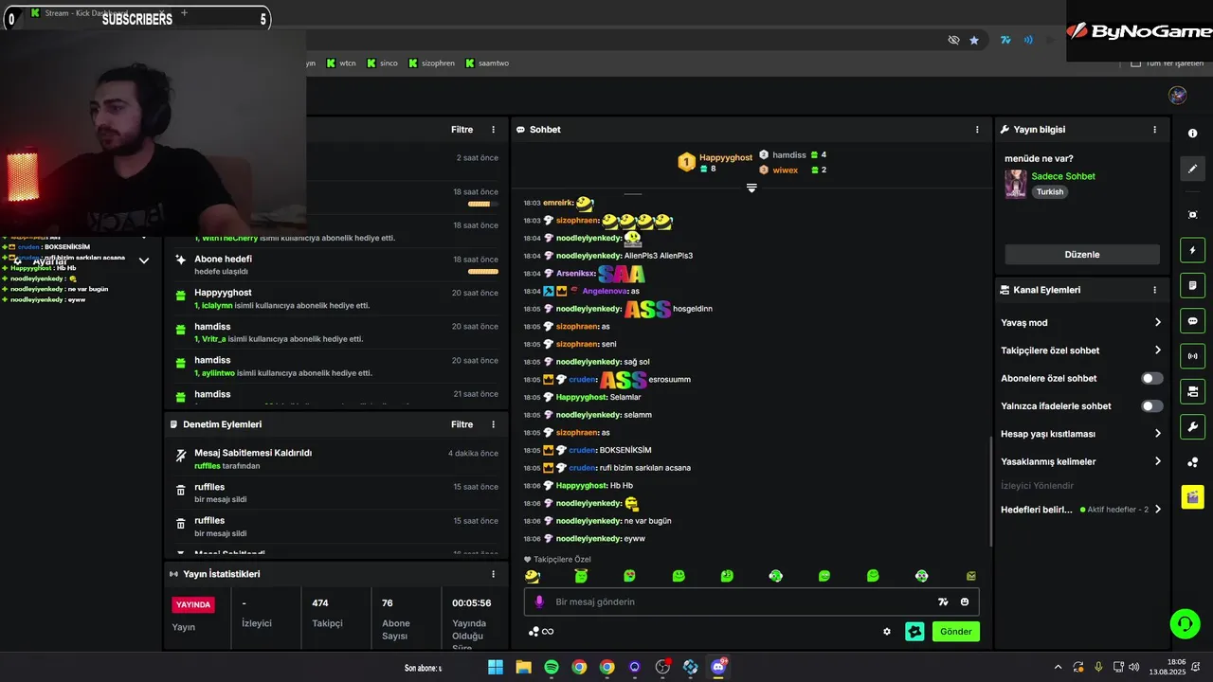The width and height of the screenshot is (1213, 682).
Task: Open the saamtwo bookmark
Action: 487,63
